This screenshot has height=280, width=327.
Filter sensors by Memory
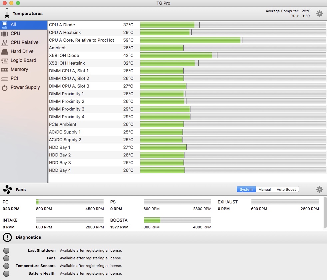[24, 69]
